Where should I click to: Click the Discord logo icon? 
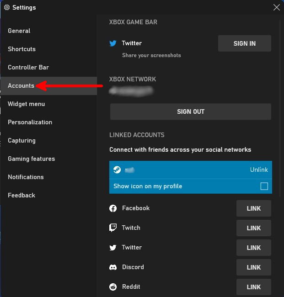tap(113, 267)
